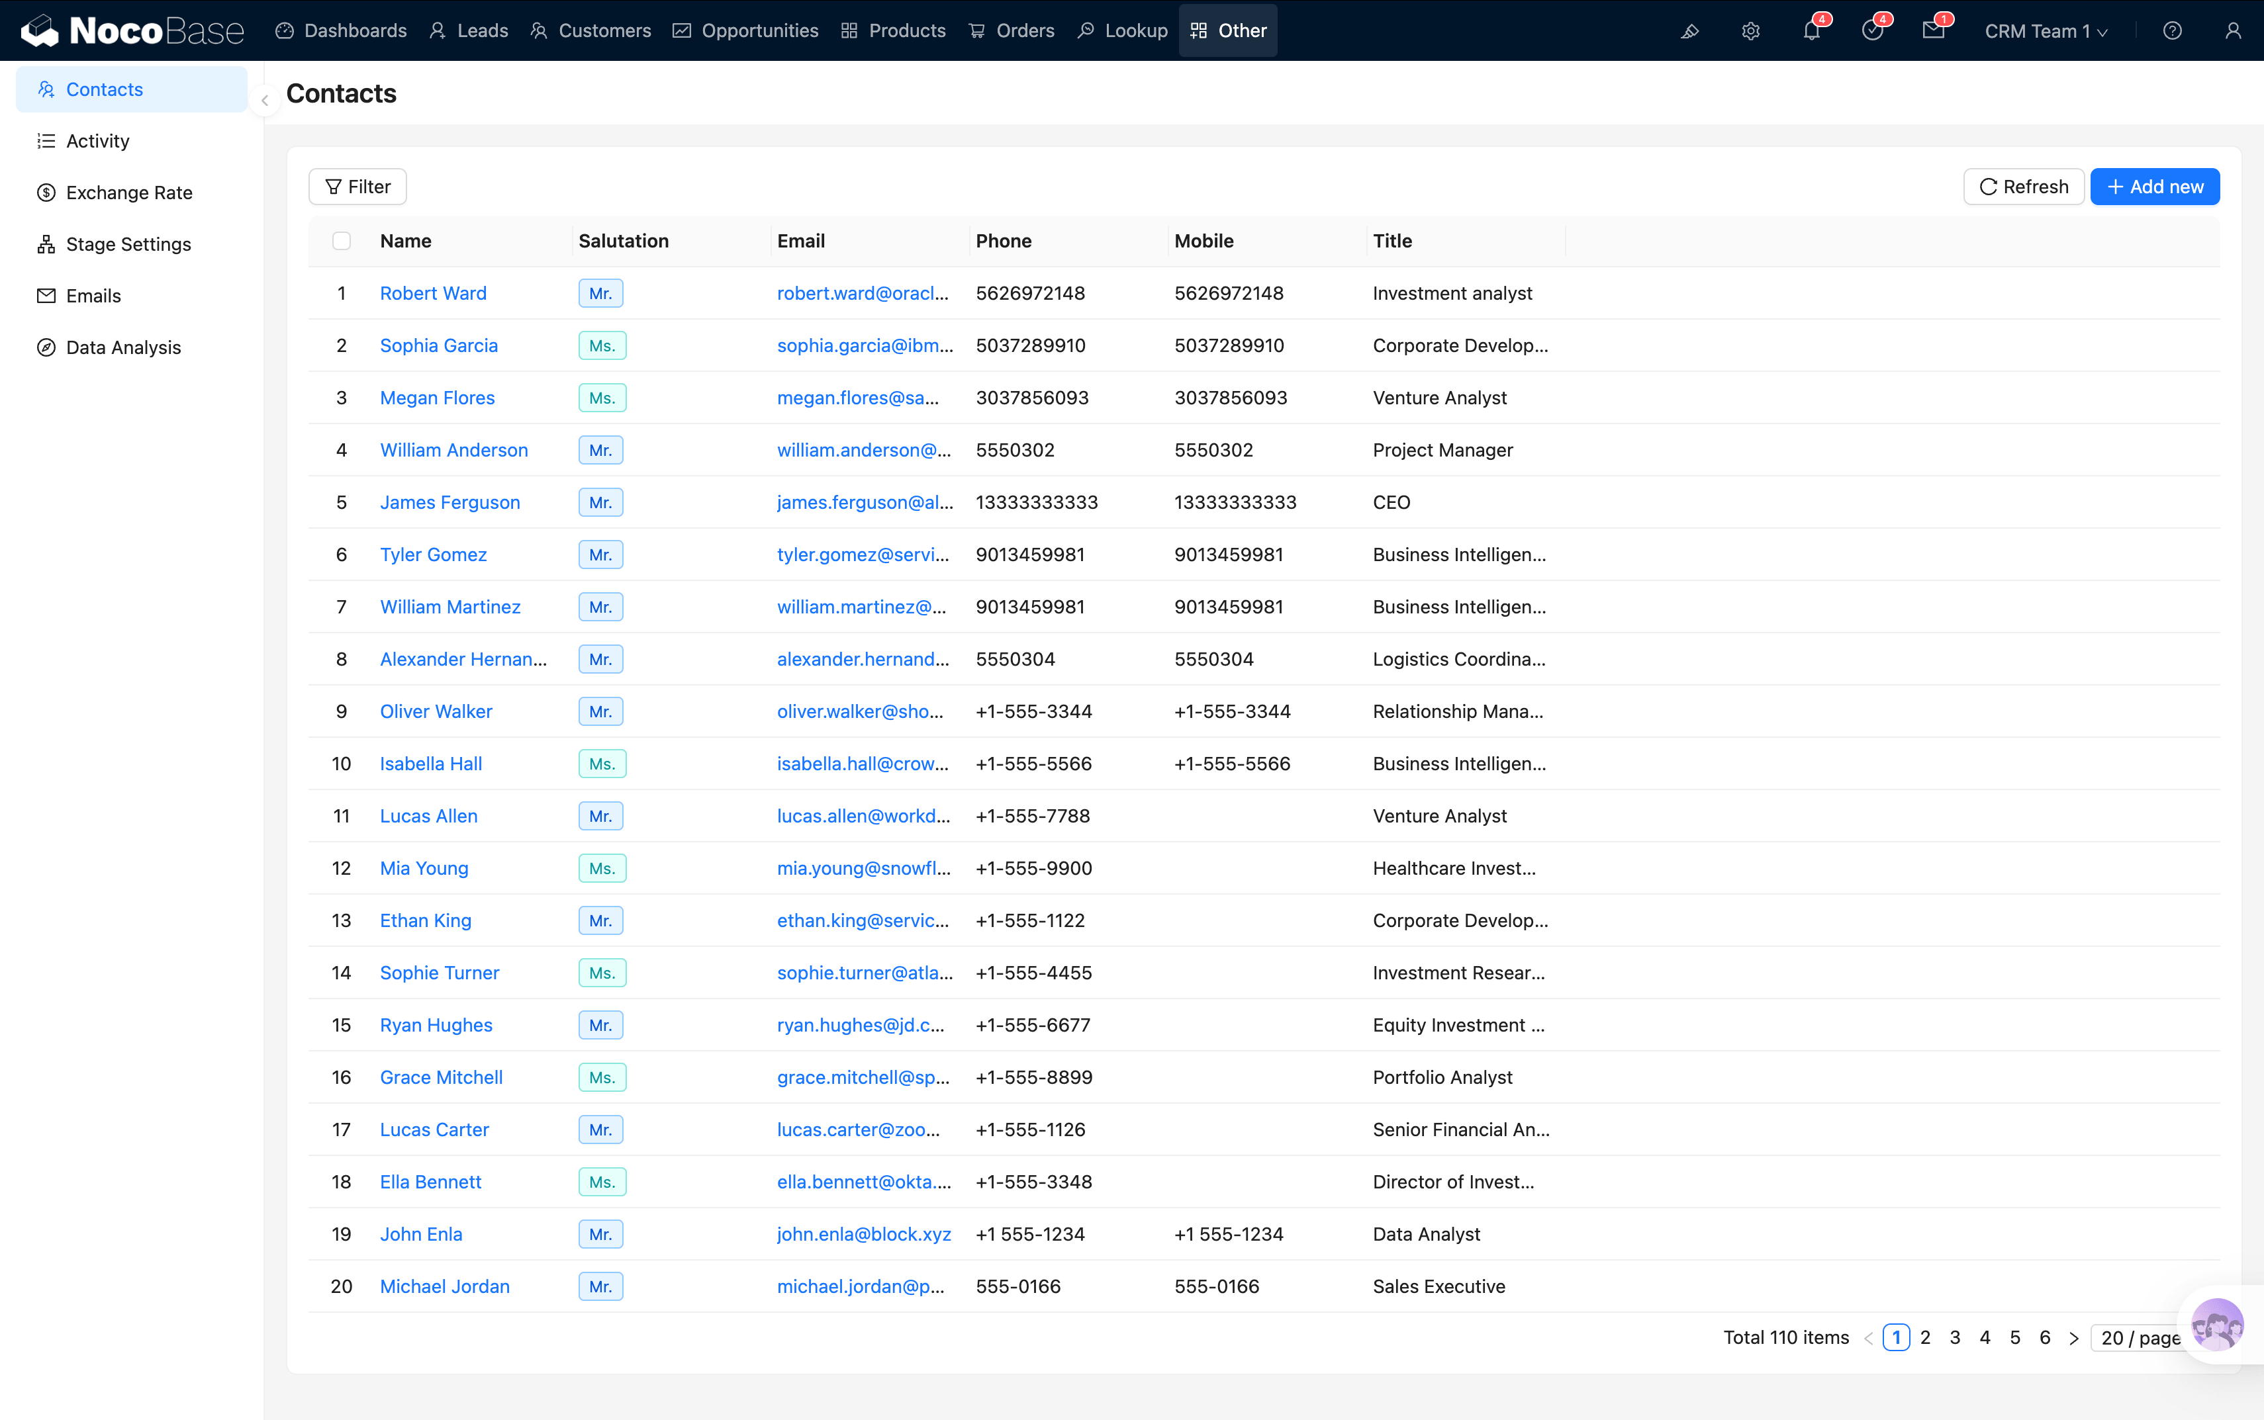Open Sophia Garcia's contact record
This screenshot has width=2264, height=1420.
click(x=438, y=345)
